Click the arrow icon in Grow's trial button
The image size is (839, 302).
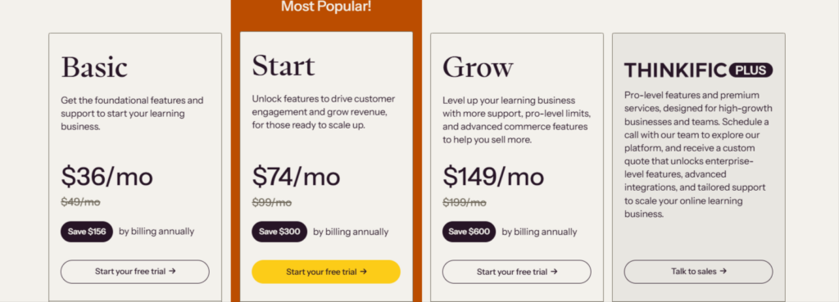pos(554,272)
